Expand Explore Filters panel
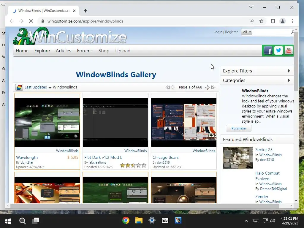 257,71
